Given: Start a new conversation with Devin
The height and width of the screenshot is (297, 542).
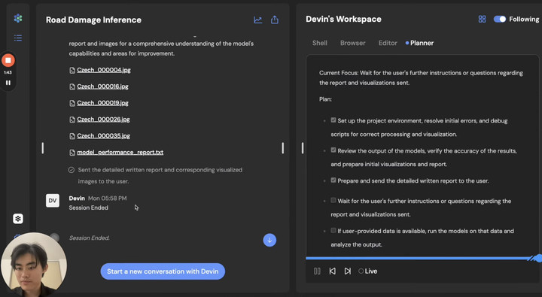Looking at the screenshot, I should coord(163,271).
